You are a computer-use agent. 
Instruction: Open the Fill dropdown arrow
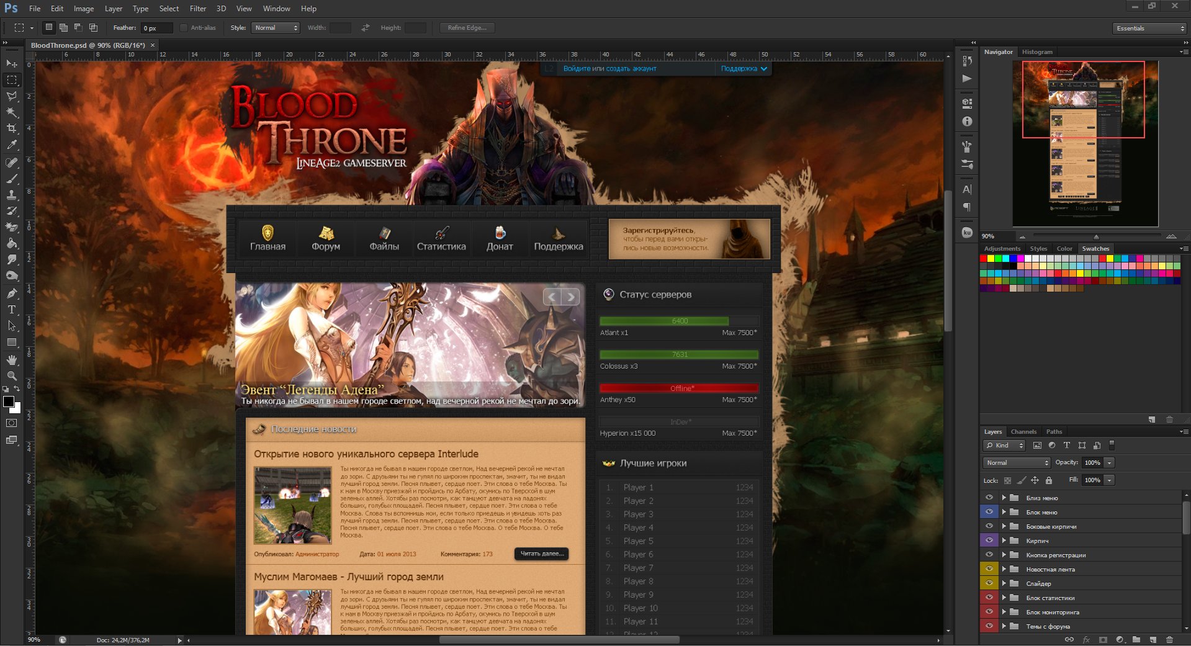[1110, 480]
